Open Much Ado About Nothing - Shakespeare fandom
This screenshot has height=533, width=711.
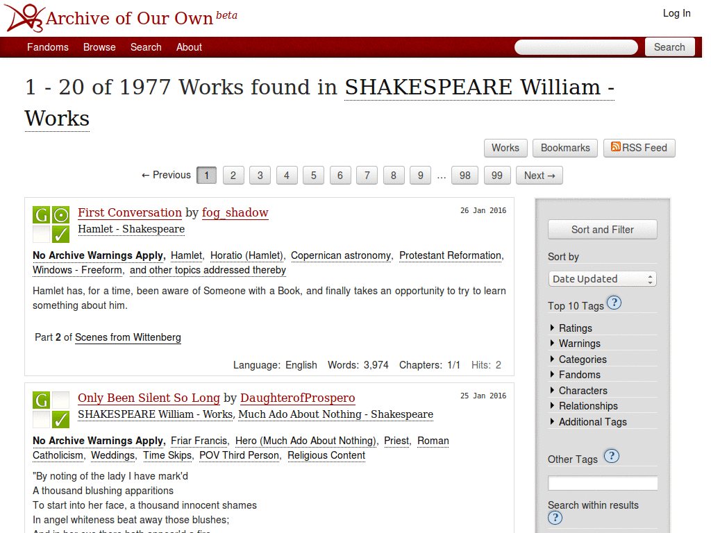[x=335, y=415]
